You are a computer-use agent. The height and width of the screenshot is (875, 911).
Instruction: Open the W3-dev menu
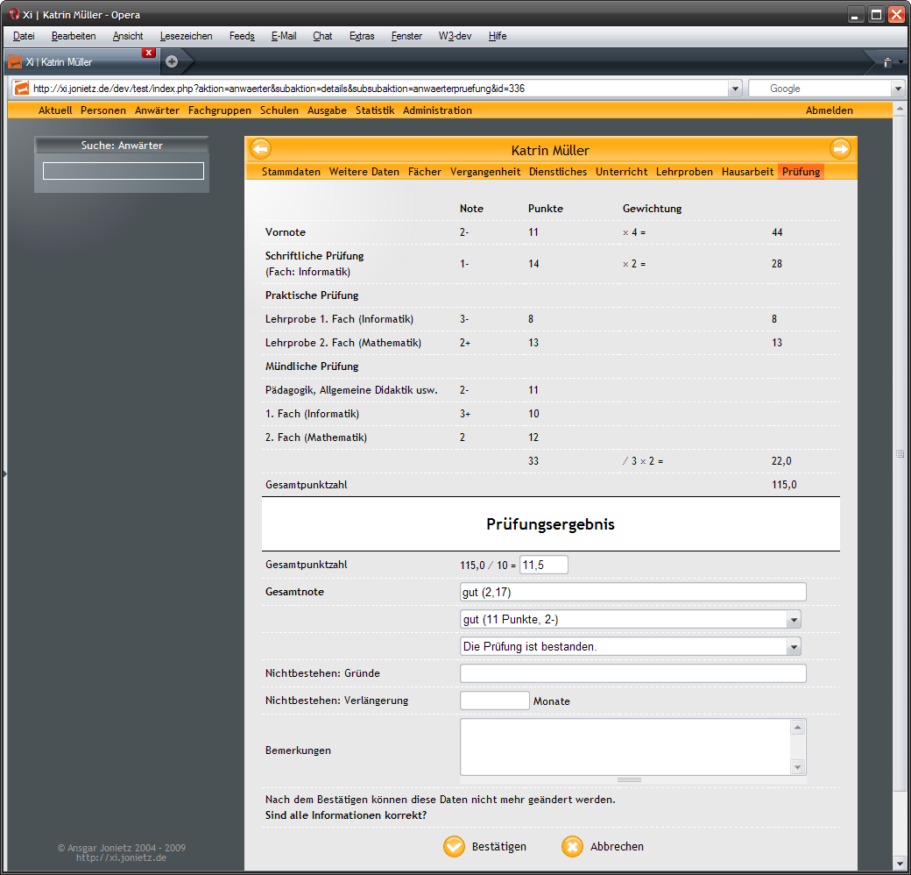click(455, 36)
